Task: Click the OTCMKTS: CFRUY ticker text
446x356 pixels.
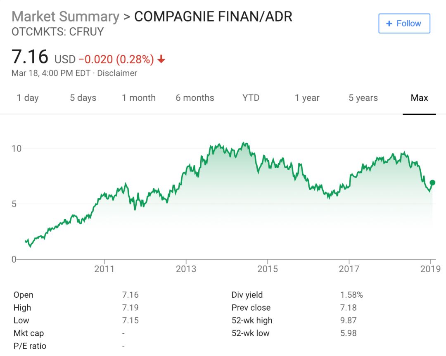Action: 57,32
